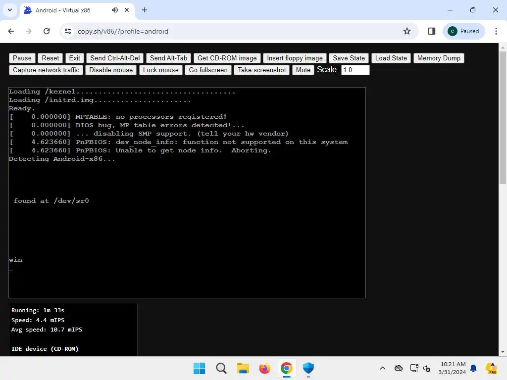Click the 'Running: 1m 33s' status text
This screenshot has height=380, width=507.
(x=38, y=310)
